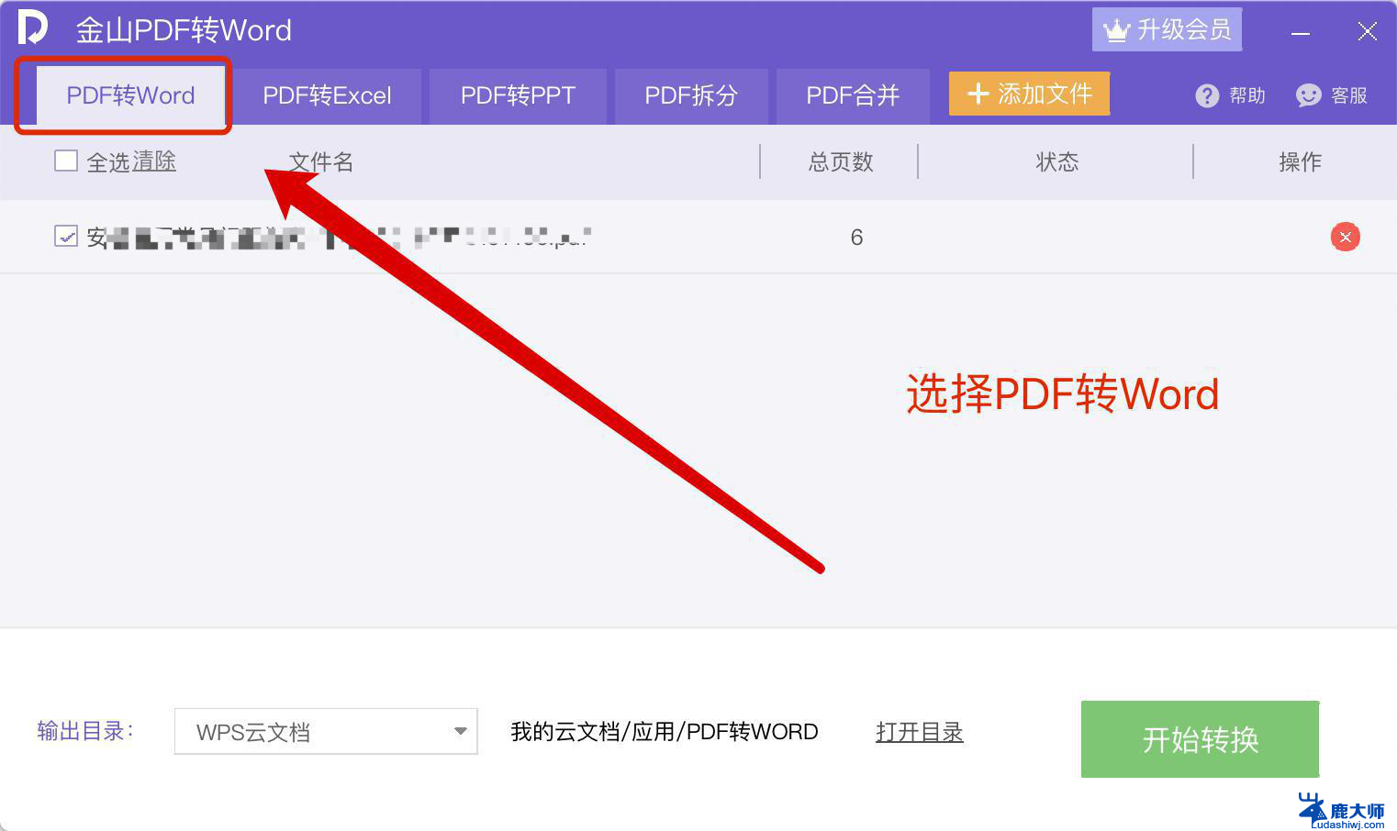Click the 开始转换 button
The height and width of the screenshot is (831, 1397).
tap(1200, 739)
